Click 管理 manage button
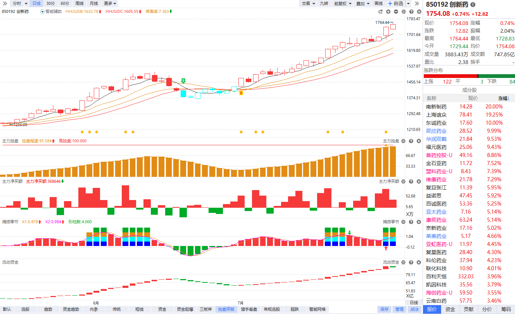The height and width of the screenshot is (314, 515). tap(399, 309)
